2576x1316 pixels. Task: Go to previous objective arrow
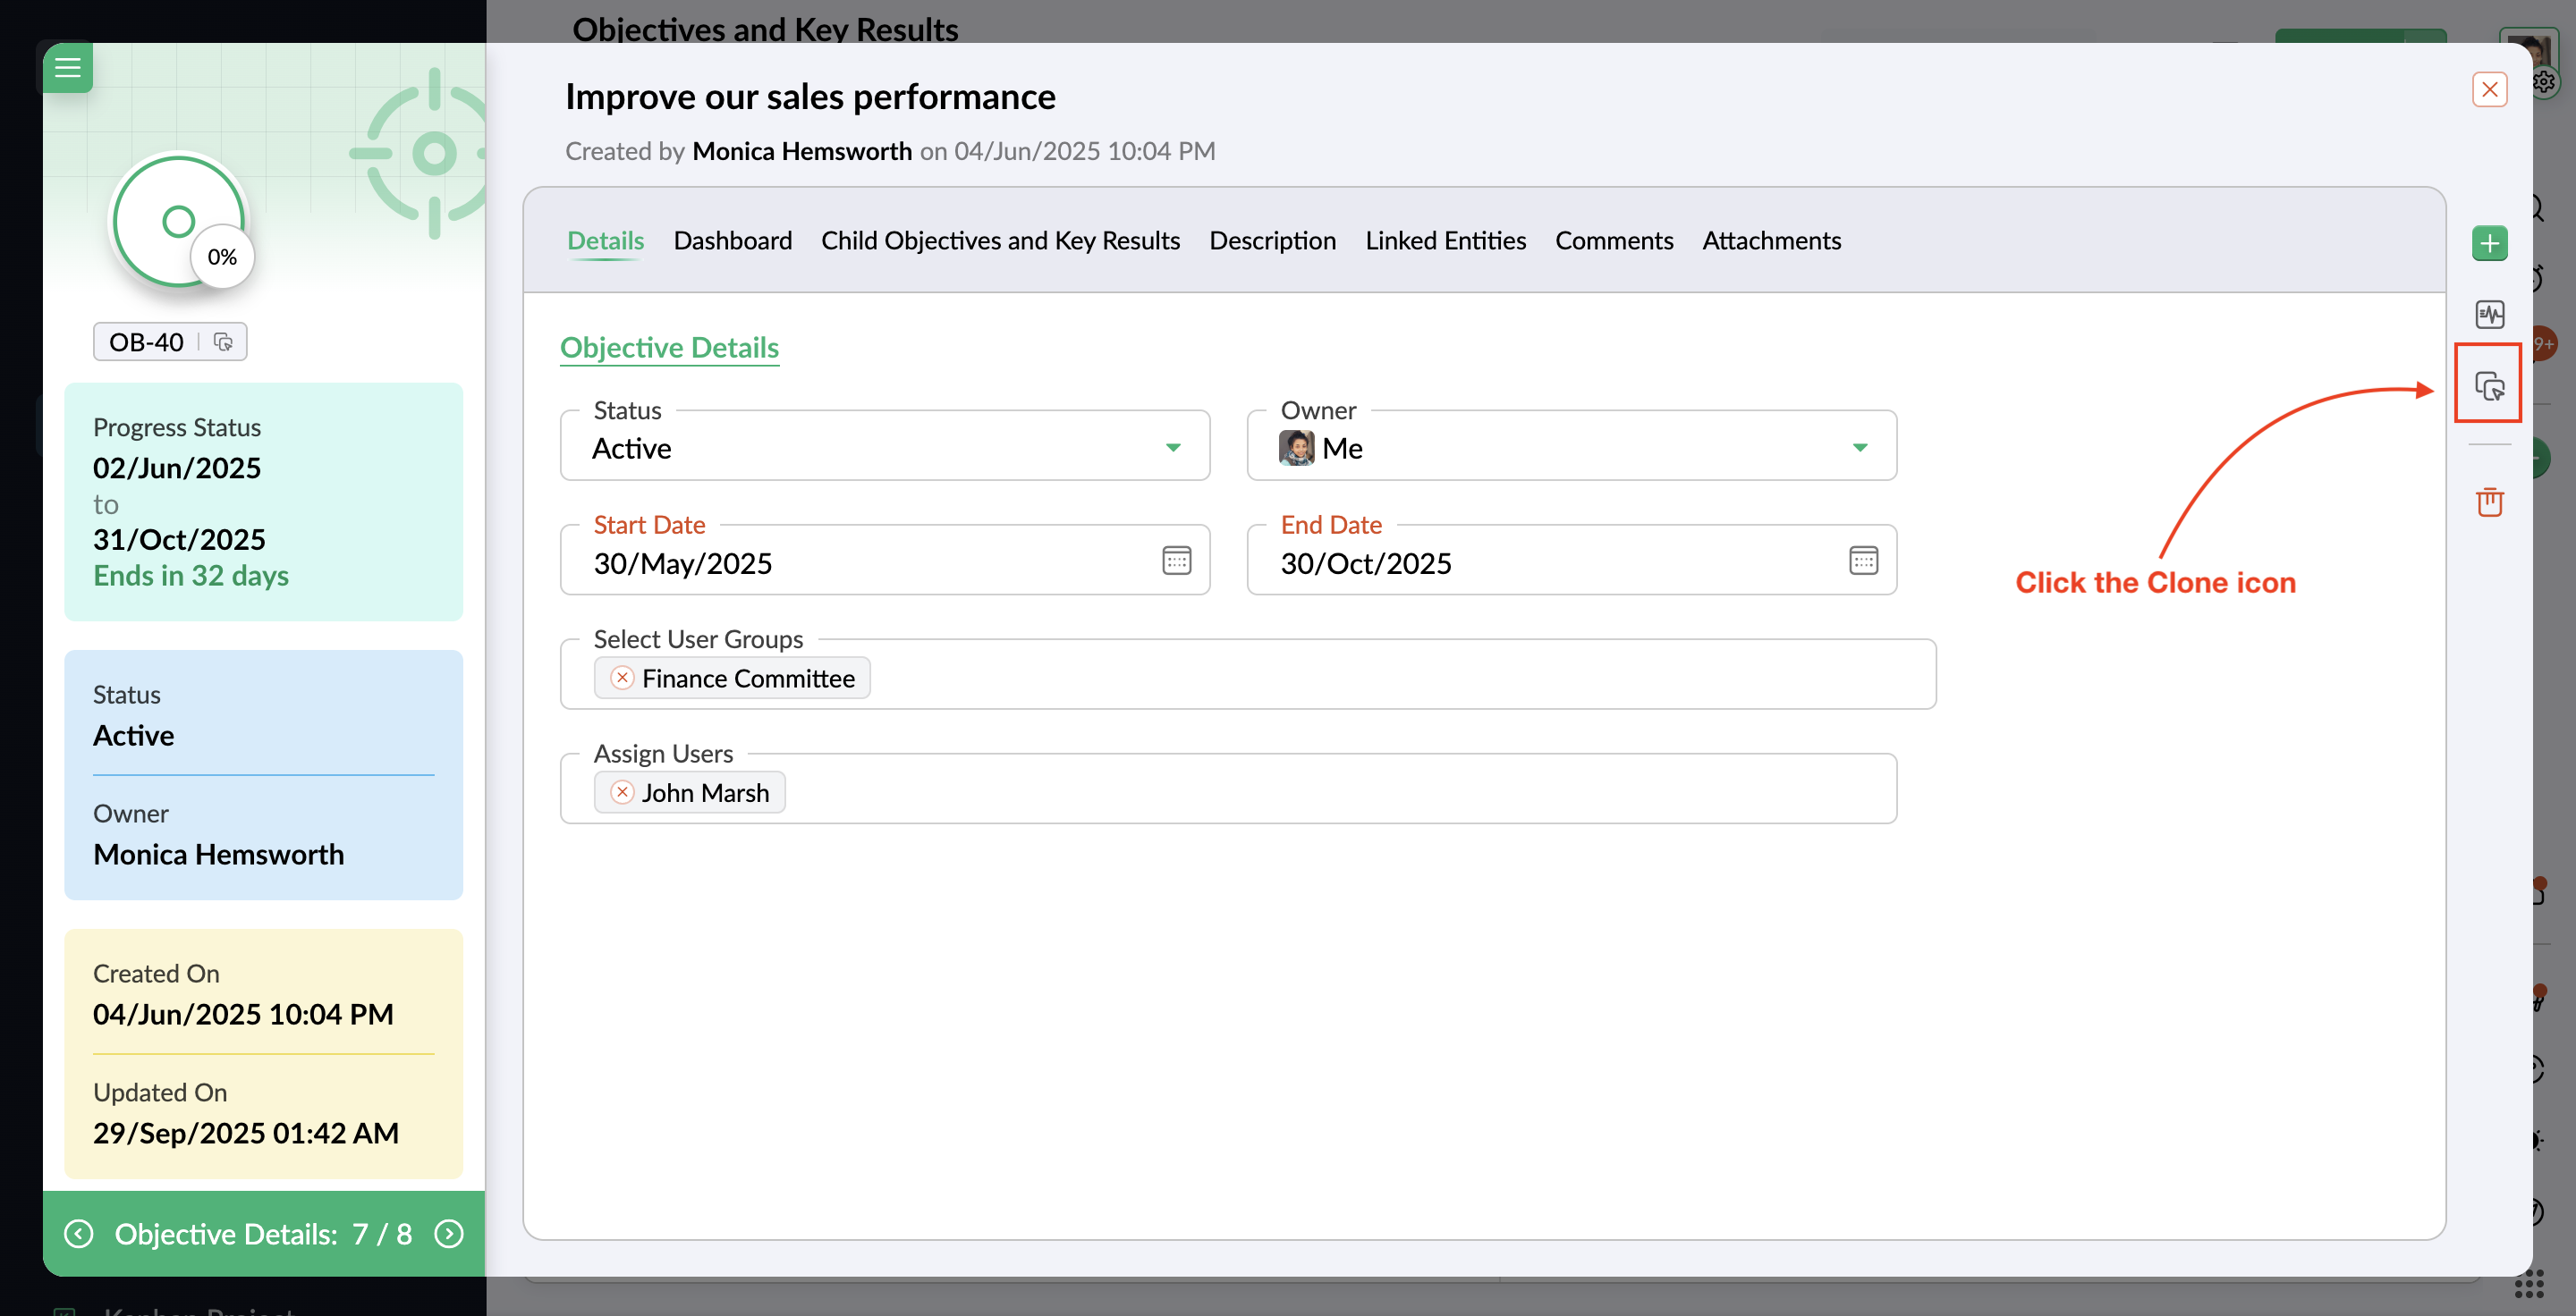(x=79, y=1233)
